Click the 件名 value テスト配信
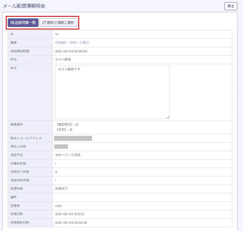The width and height of the screenshot is (243, 231). click(63, 59)
